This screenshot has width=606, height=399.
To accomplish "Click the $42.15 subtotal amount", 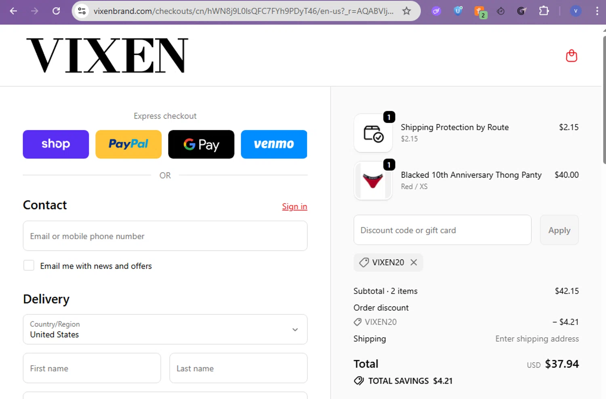I will click(566, 291).
